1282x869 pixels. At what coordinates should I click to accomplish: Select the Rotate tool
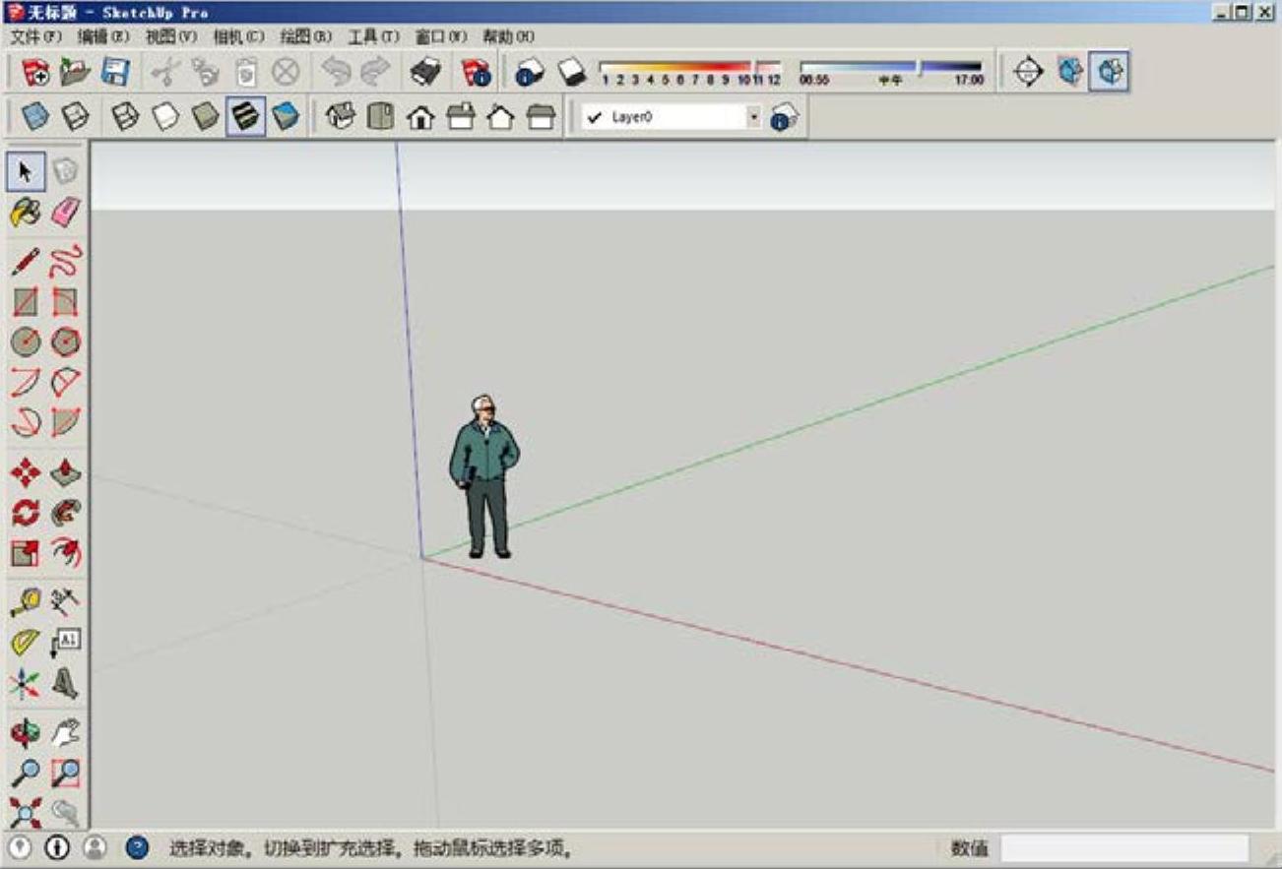click(x=26, y=513)
